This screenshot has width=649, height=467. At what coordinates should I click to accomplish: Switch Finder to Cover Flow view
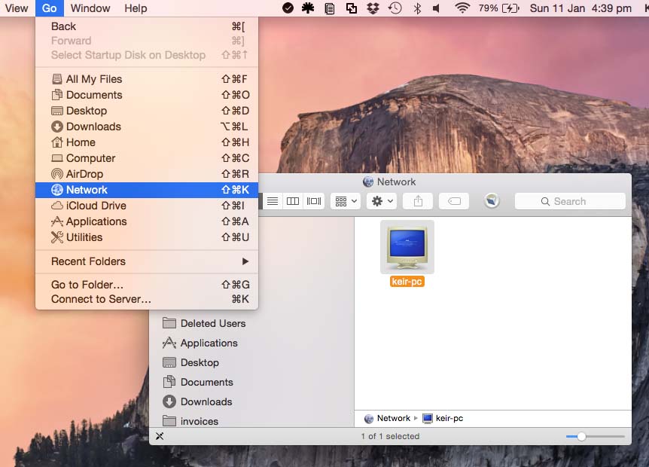[x=314, y=202]
